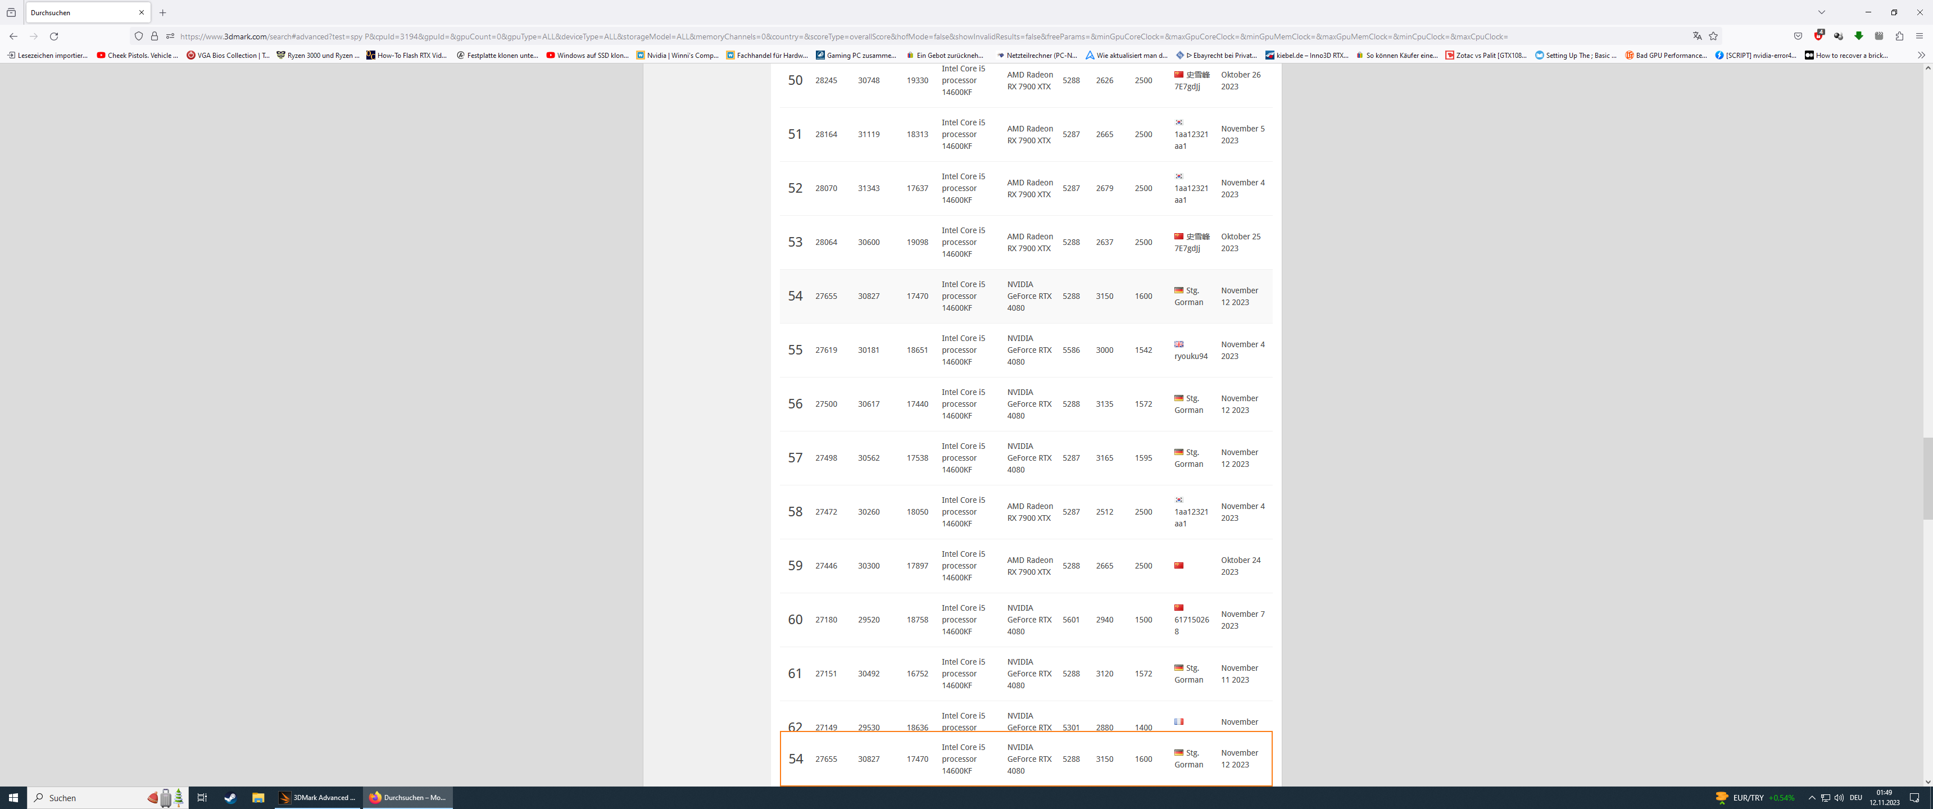Click the green download arrow extension icon
Image resolution: width=1933 pixels, height=809 pixels.
coord(1859,36)
